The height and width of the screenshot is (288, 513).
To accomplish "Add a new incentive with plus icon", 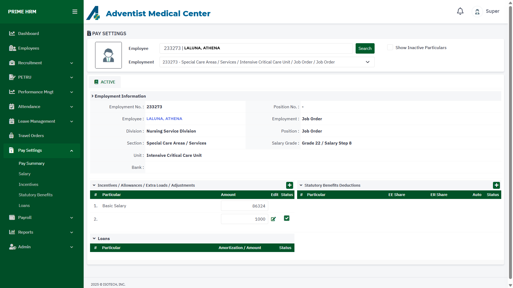I will (x=289, y=185).
